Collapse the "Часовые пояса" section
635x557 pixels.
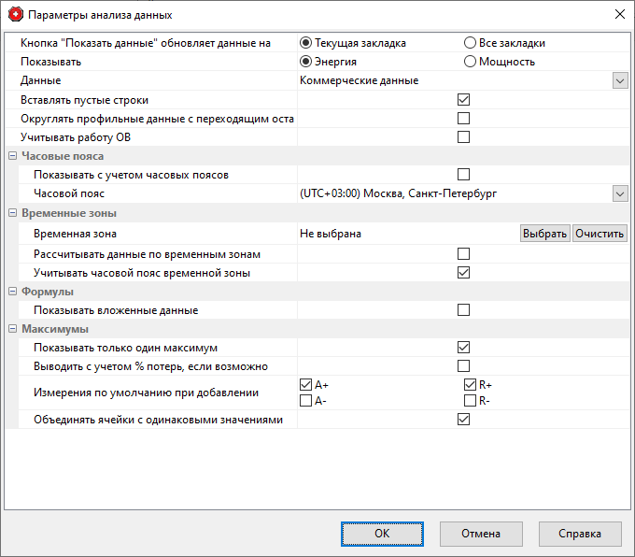(12, 156)
